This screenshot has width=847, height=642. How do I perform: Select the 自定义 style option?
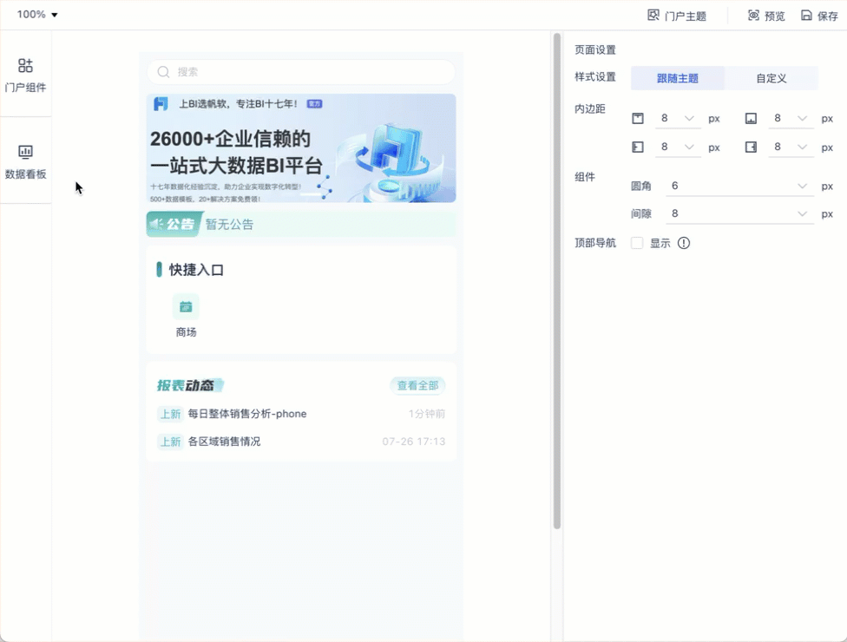tap(771, 78)
